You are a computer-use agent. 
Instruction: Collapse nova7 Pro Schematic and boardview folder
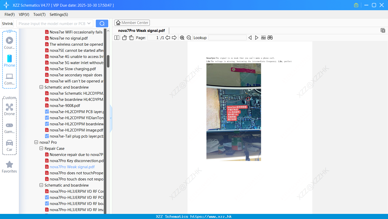pos(41,185)
